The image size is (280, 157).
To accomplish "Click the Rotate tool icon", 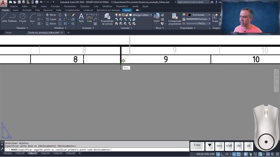I will tap(60, 15).
